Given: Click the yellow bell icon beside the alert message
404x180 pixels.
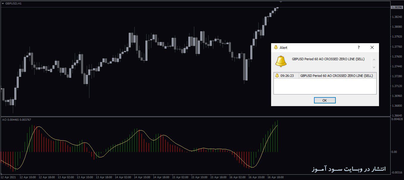Looking at the screenshot, I should [281, 61].
